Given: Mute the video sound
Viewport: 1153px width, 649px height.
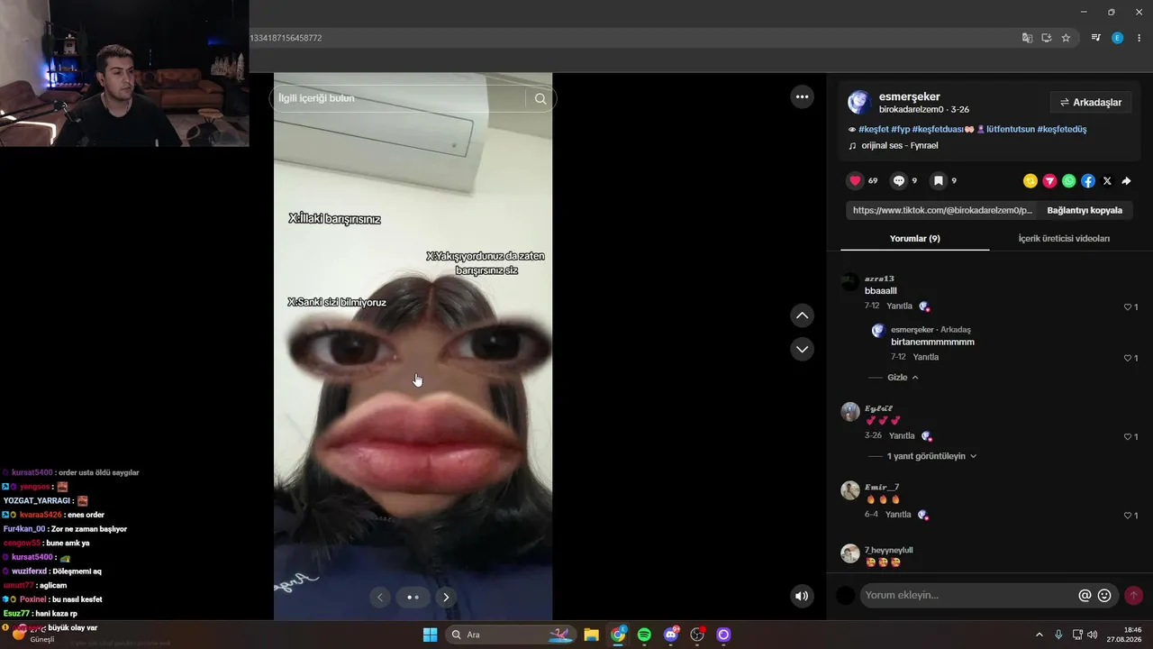Looking at the screenshot, I should click(802, 596).
